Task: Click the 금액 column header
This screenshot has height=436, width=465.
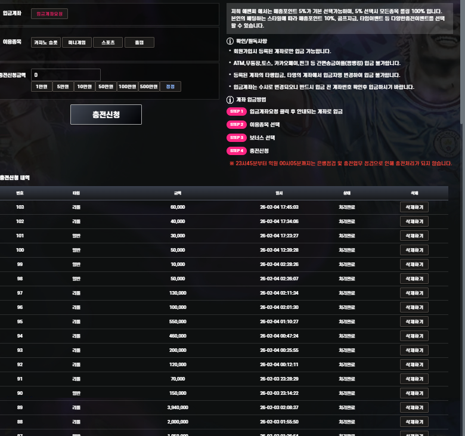Action: 178,193
